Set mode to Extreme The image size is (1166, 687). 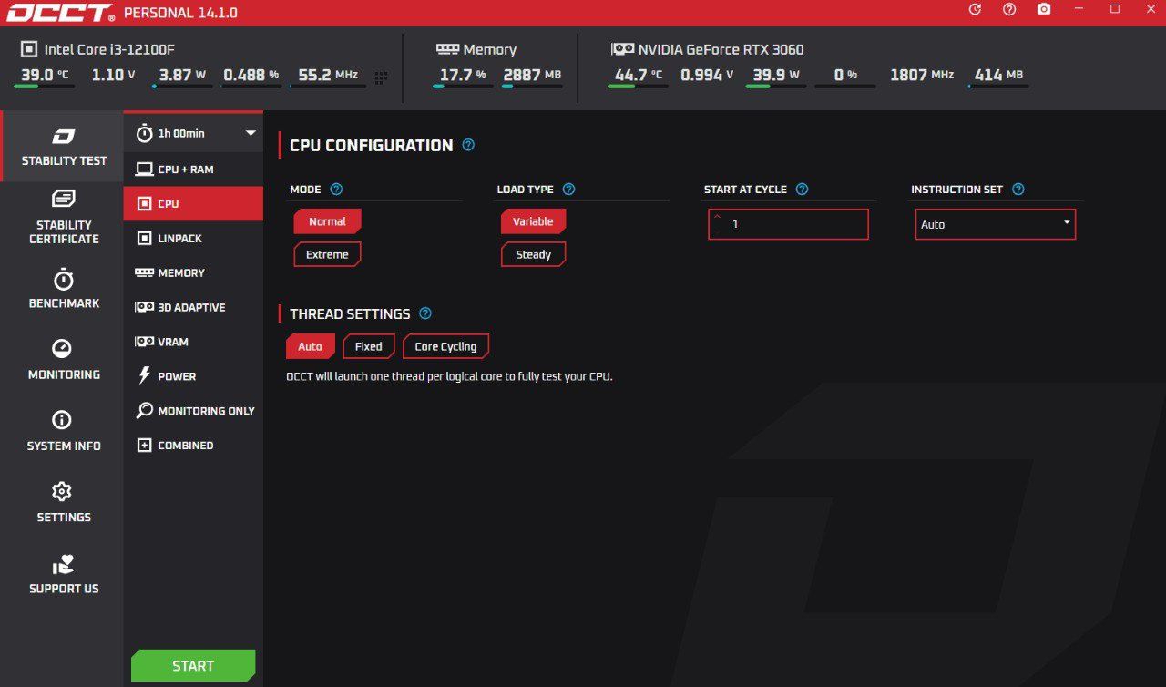pos(327,254)
